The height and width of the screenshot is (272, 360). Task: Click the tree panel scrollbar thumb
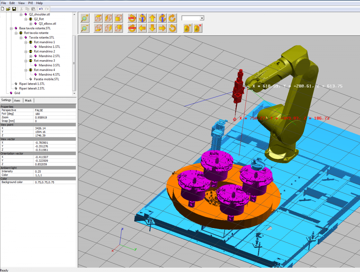pos(74,63)
